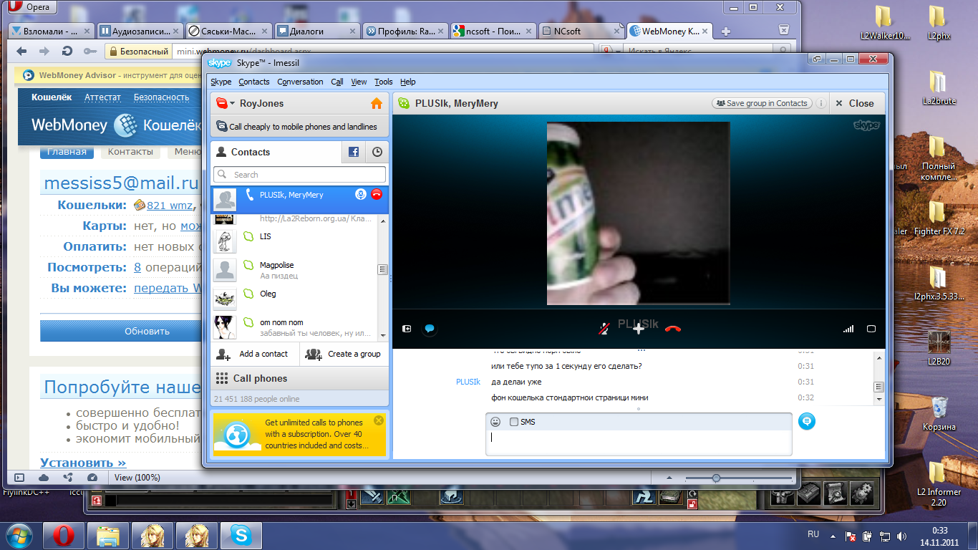978x550 pixels.
Task: End call via red button in PLUSIk row
Action: (x=377, y=194)
